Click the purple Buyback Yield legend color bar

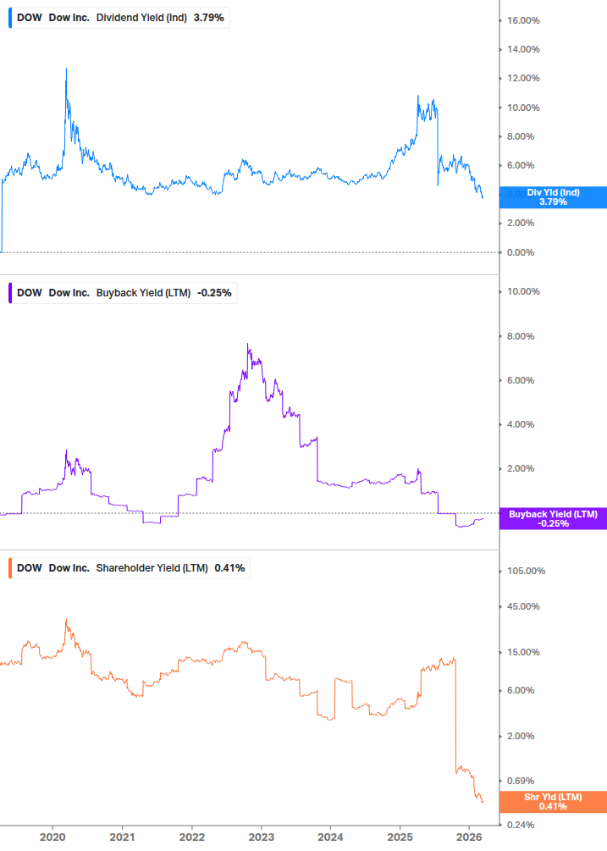(x=10, y=292)
